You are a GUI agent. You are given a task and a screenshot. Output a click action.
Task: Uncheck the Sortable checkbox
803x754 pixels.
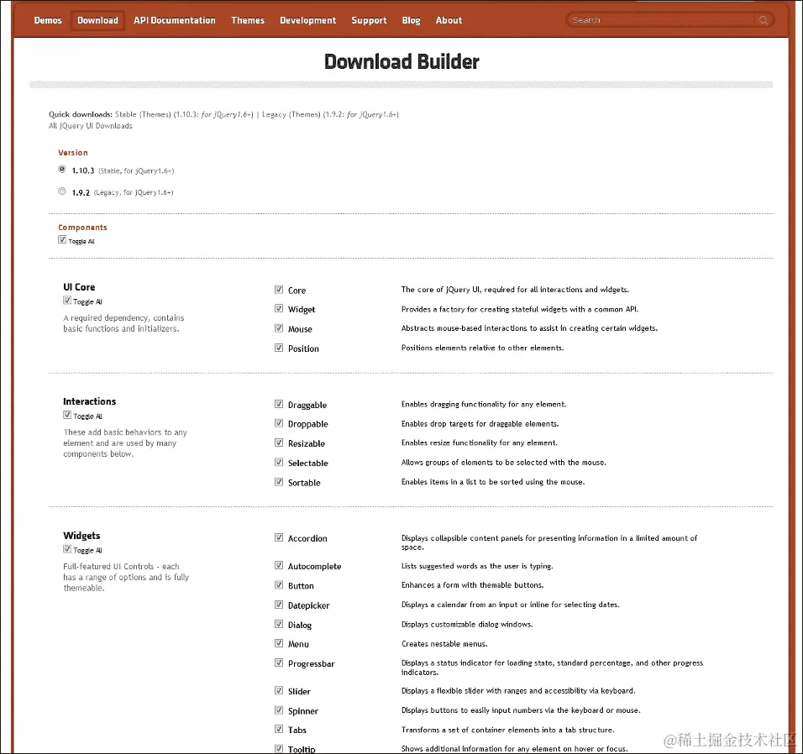tap(279, 482)
